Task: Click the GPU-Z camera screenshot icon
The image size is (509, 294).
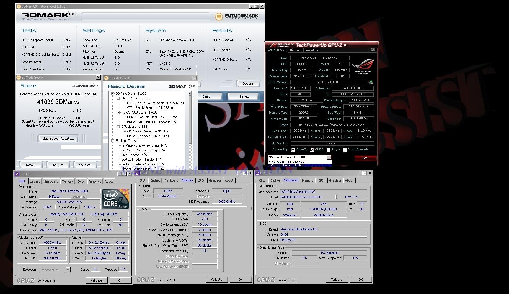Action: [x=373, y=50]
